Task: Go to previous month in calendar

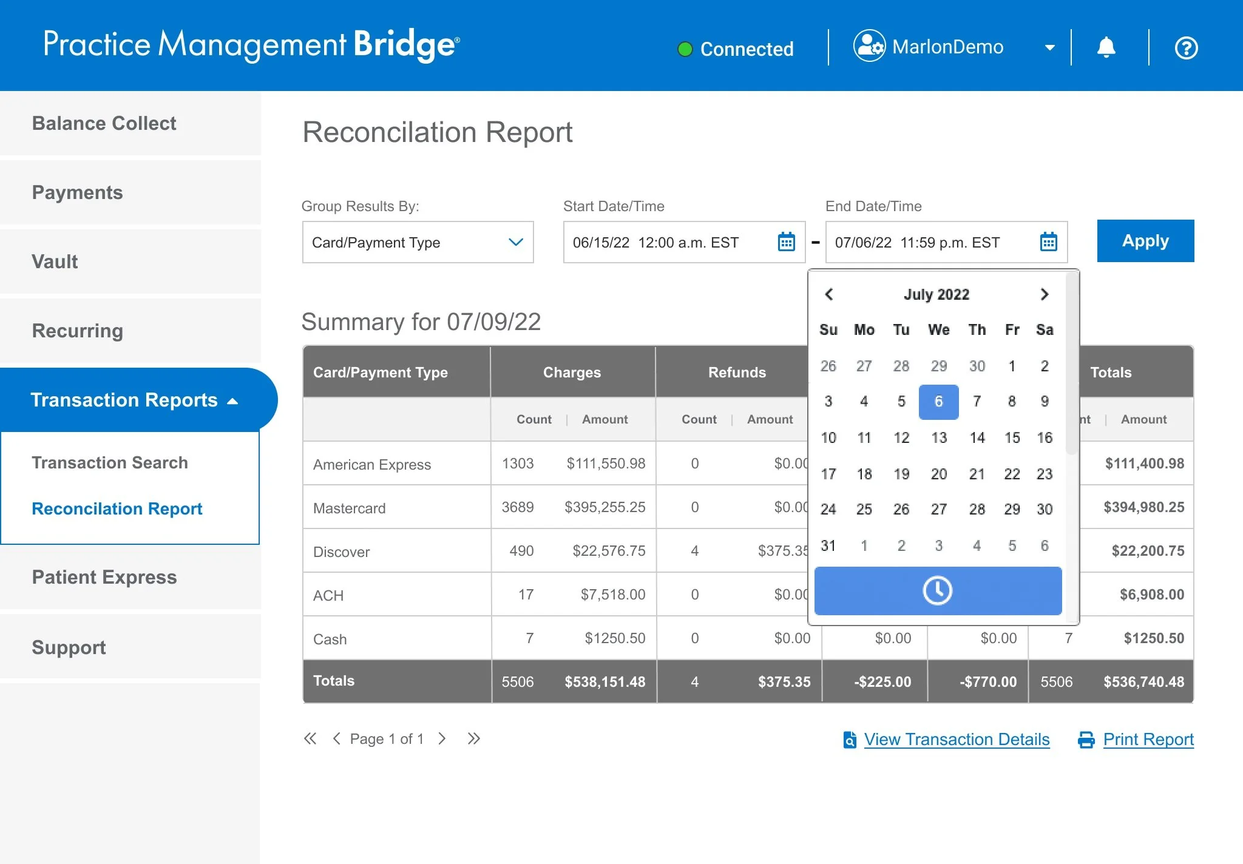Action: [x=829, y=294]
